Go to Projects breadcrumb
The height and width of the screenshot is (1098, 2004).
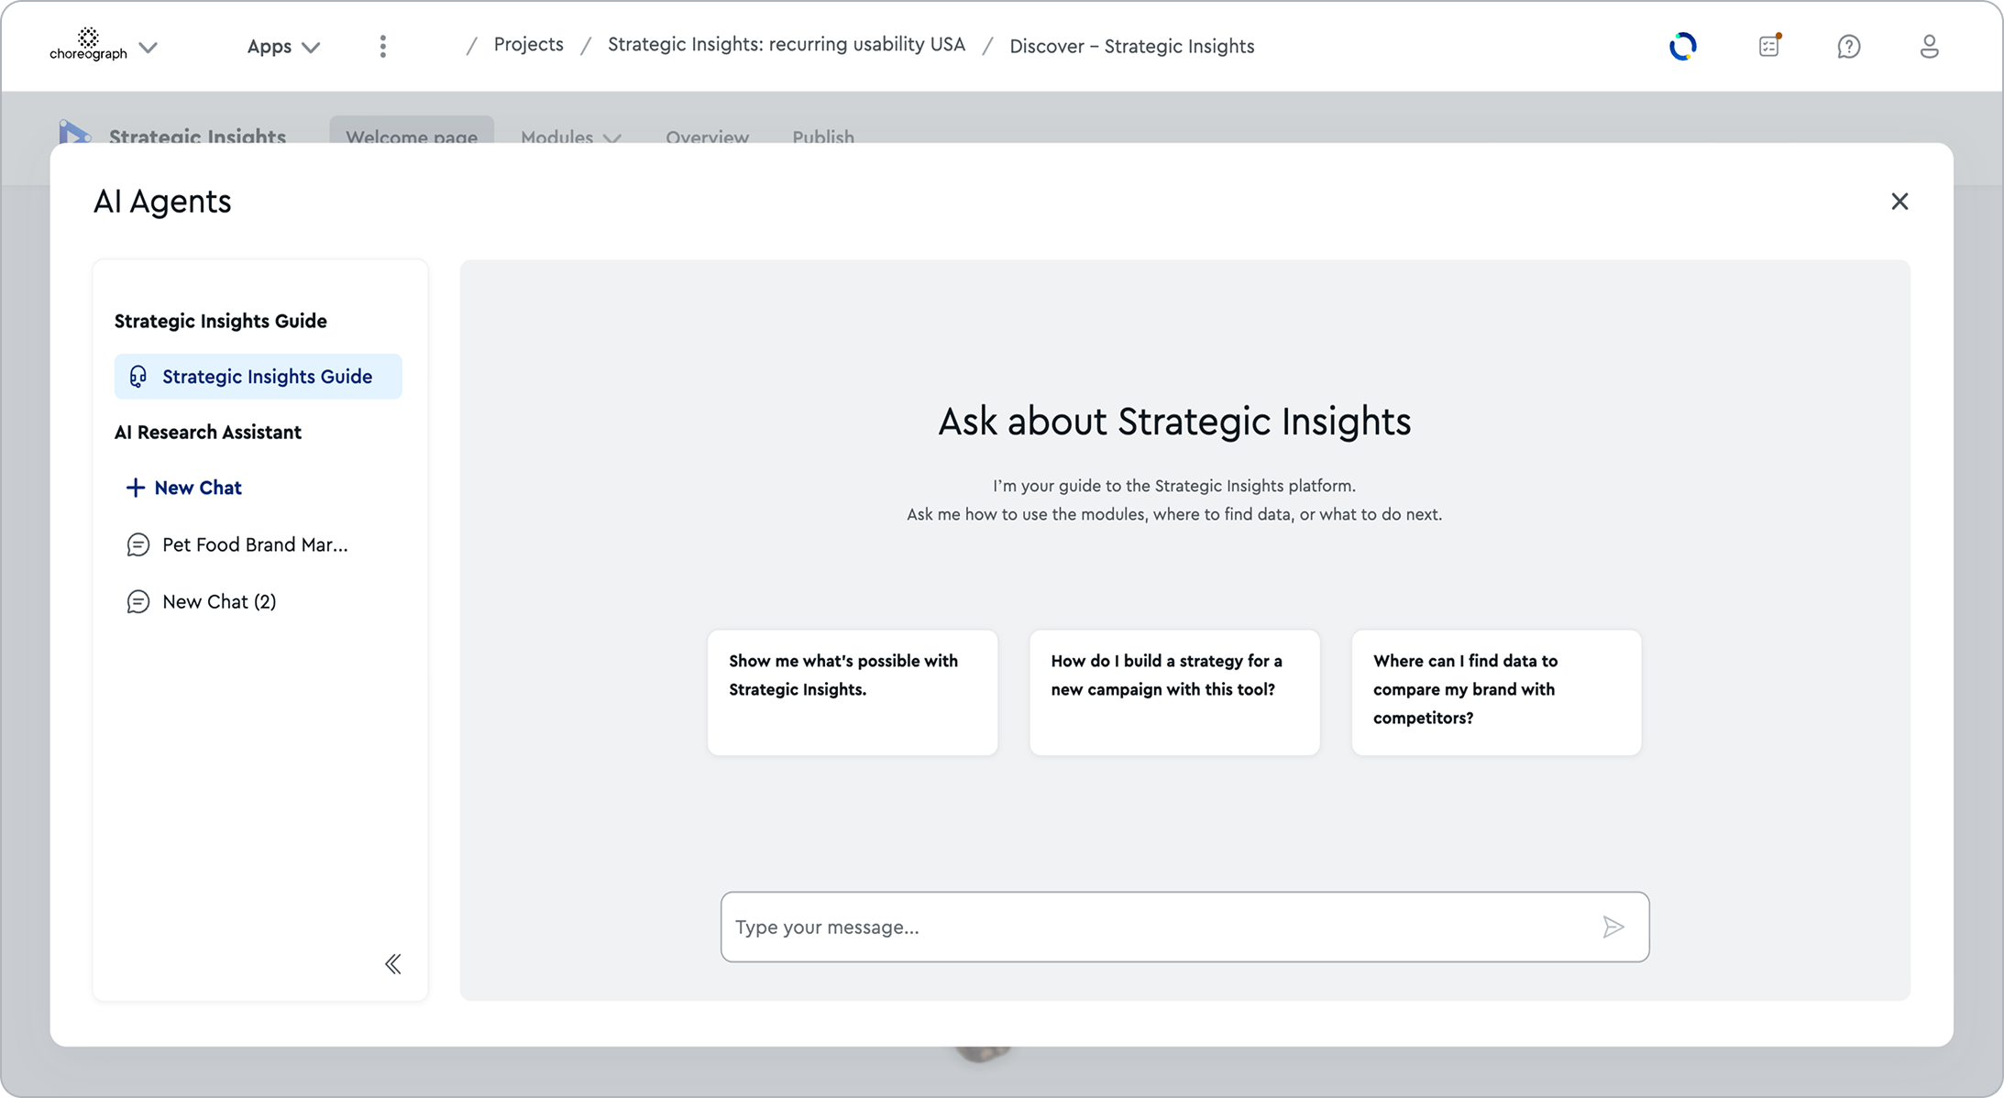pos(529,45)
